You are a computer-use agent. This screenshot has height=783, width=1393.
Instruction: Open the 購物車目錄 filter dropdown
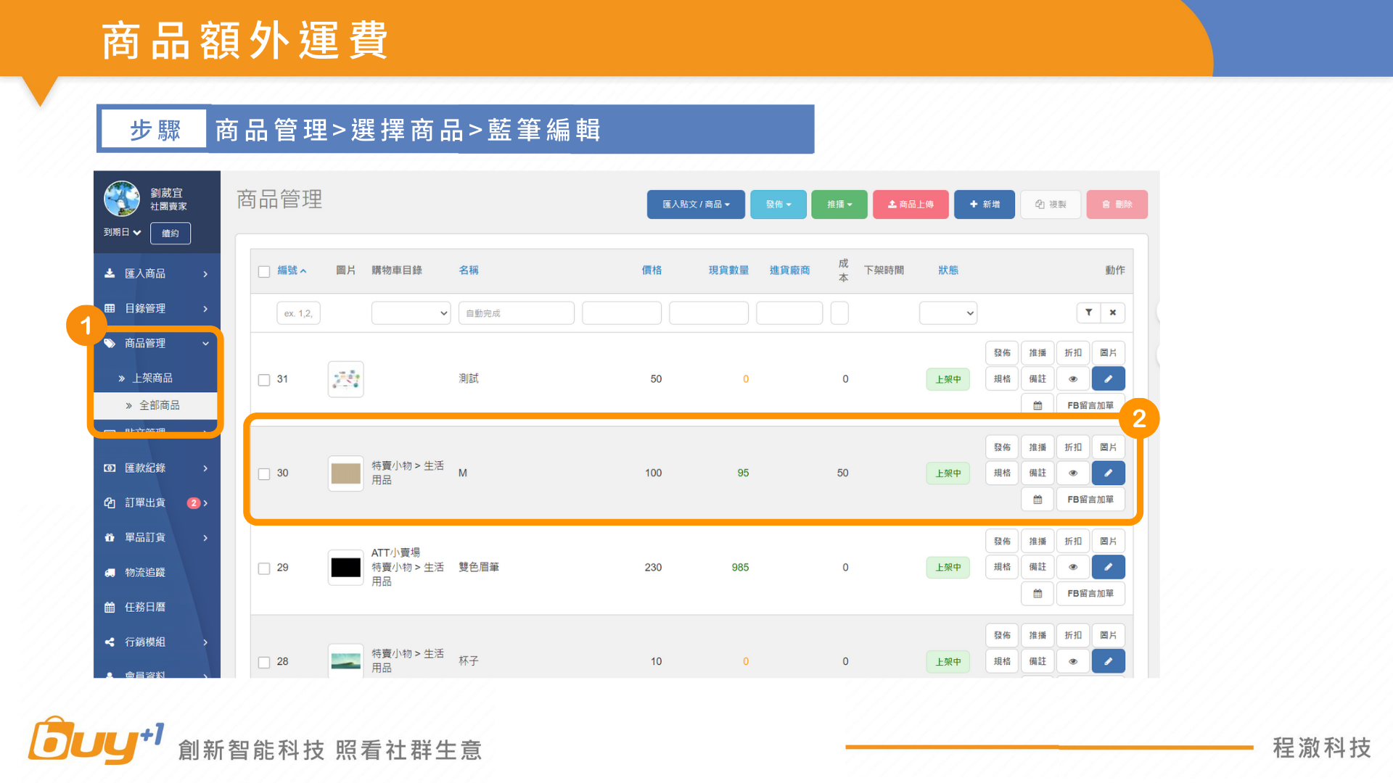pyautogui.click(x=411, y=313)
